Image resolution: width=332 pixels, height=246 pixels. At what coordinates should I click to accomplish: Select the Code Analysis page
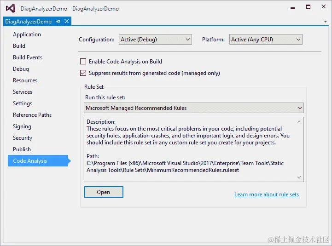coord(38,161)
